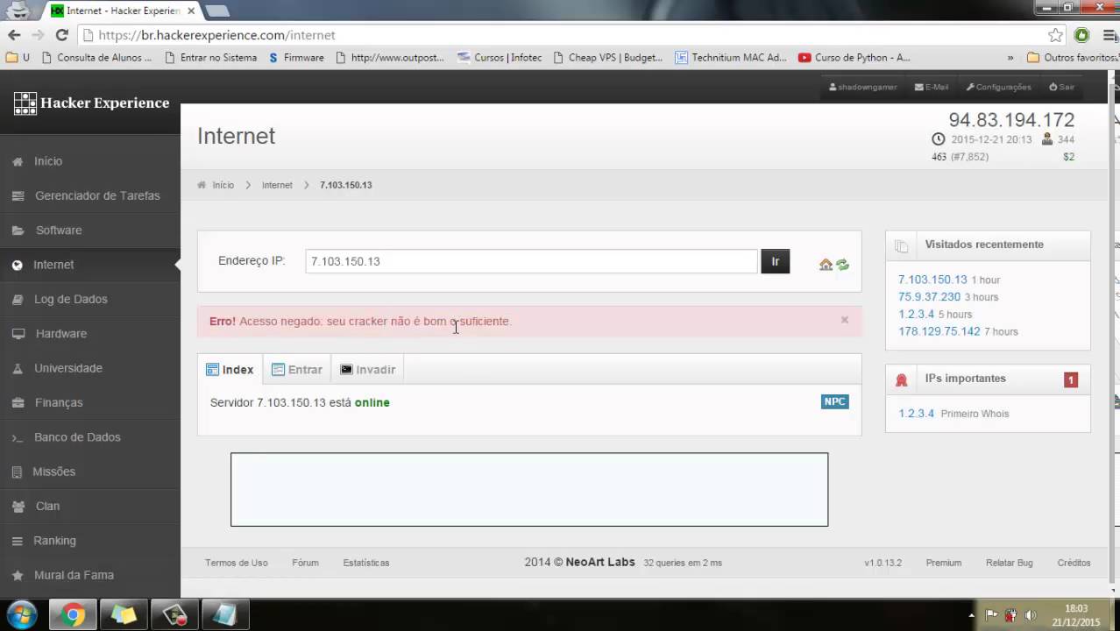This screenshot has width=1120, height=631.
Task: Click the browser forward arrow
Action: pos(38,35)
